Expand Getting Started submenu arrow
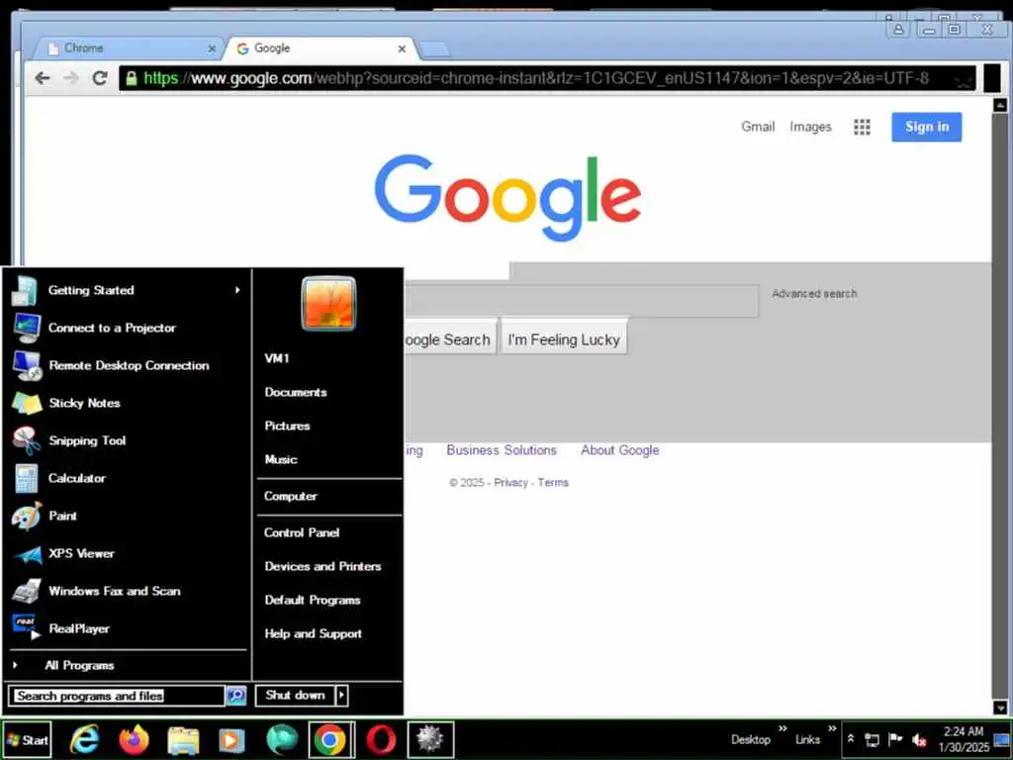Screen dimensions: 1013x760 pyautogui.click(x=237, y=290)
